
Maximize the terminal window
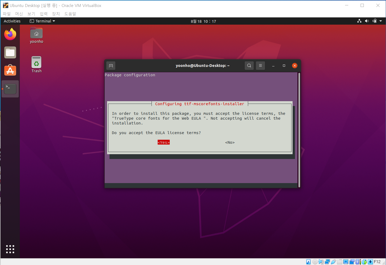coord(284,66)
